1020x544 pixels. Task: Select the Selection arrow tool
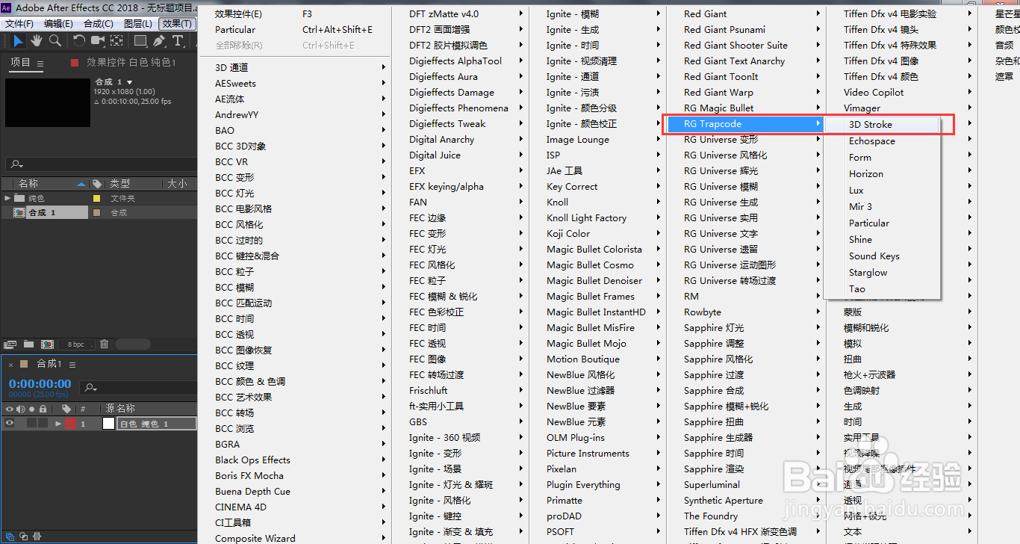19,40
